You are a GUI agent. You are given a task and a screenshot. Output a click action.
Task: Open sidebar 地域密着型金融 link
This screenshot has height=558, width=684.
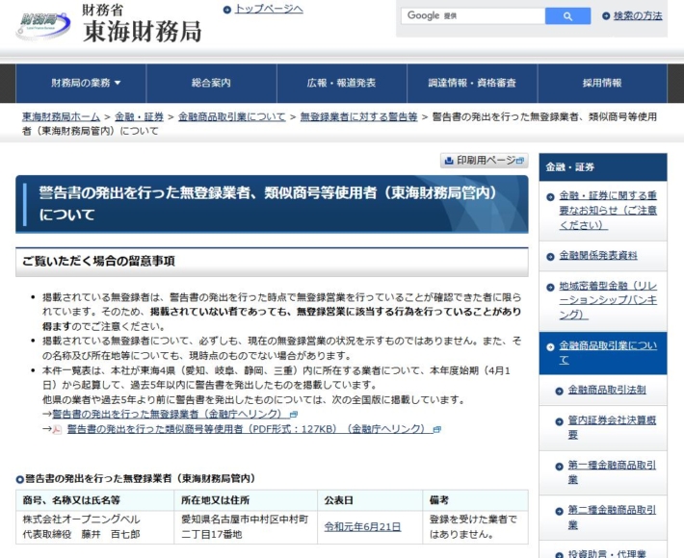click(608, 300)
